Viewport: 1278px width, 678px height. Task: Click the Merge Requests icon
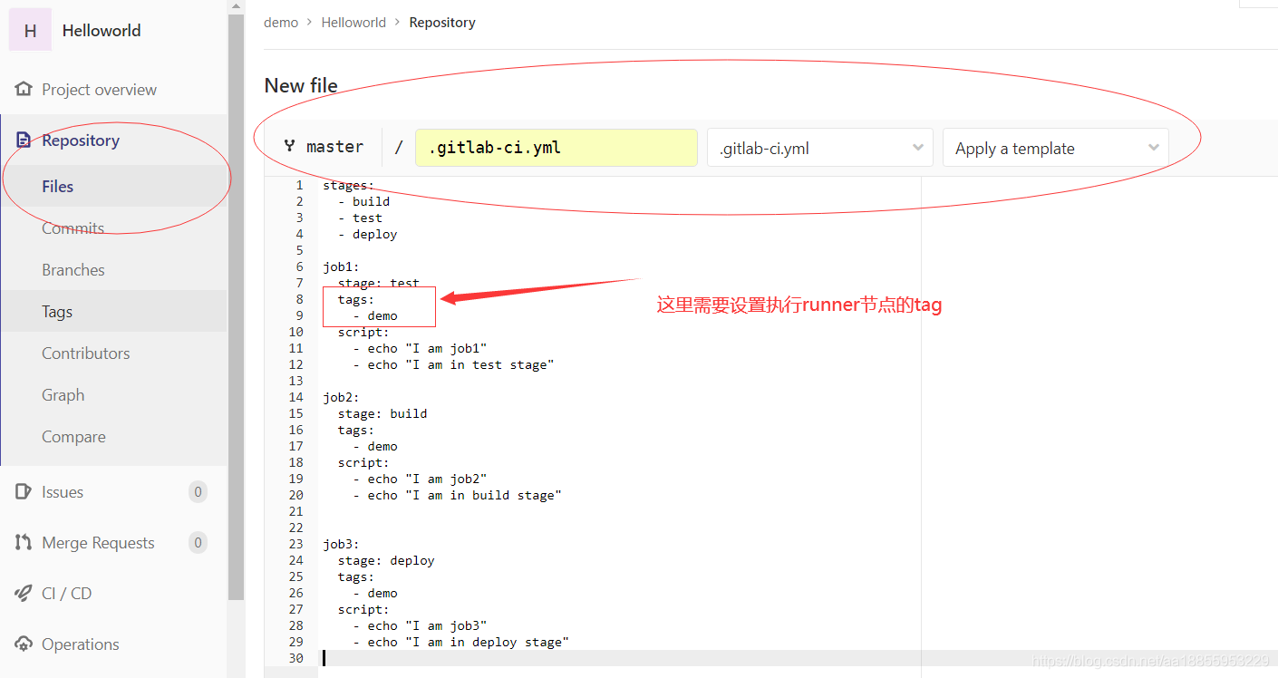(24, 542)
